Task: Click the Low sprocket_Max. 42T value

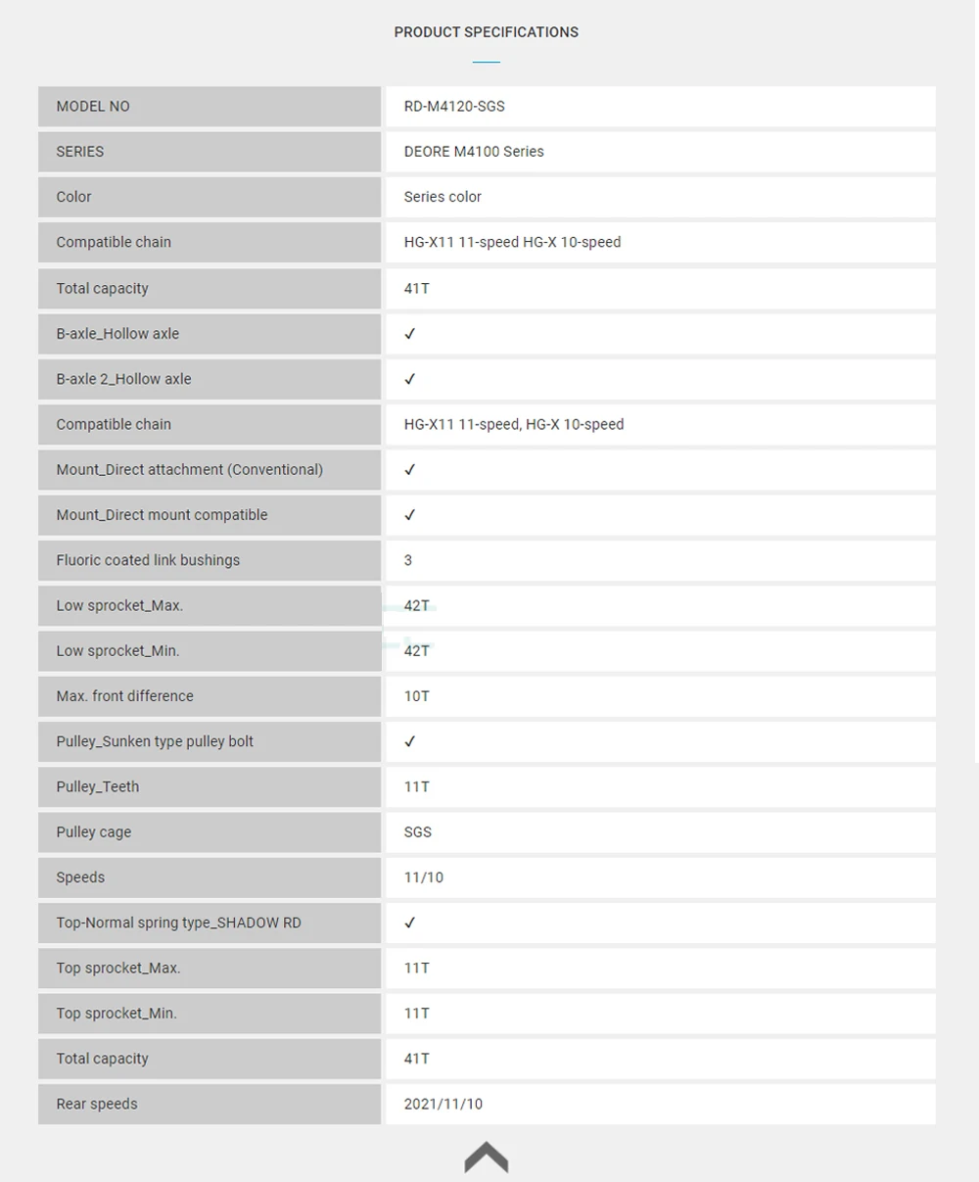Action: pos(417,606)
